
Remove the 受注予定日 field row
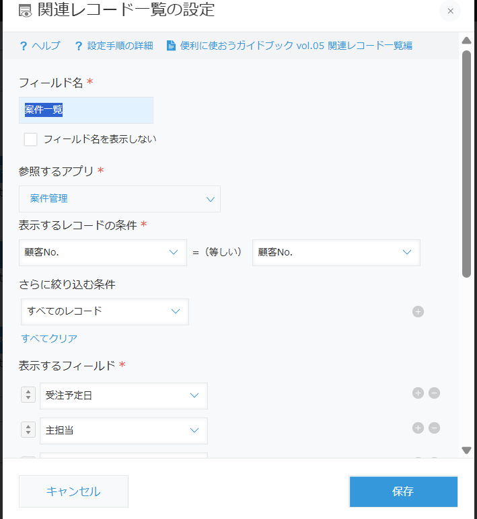(x=434, y=393)
